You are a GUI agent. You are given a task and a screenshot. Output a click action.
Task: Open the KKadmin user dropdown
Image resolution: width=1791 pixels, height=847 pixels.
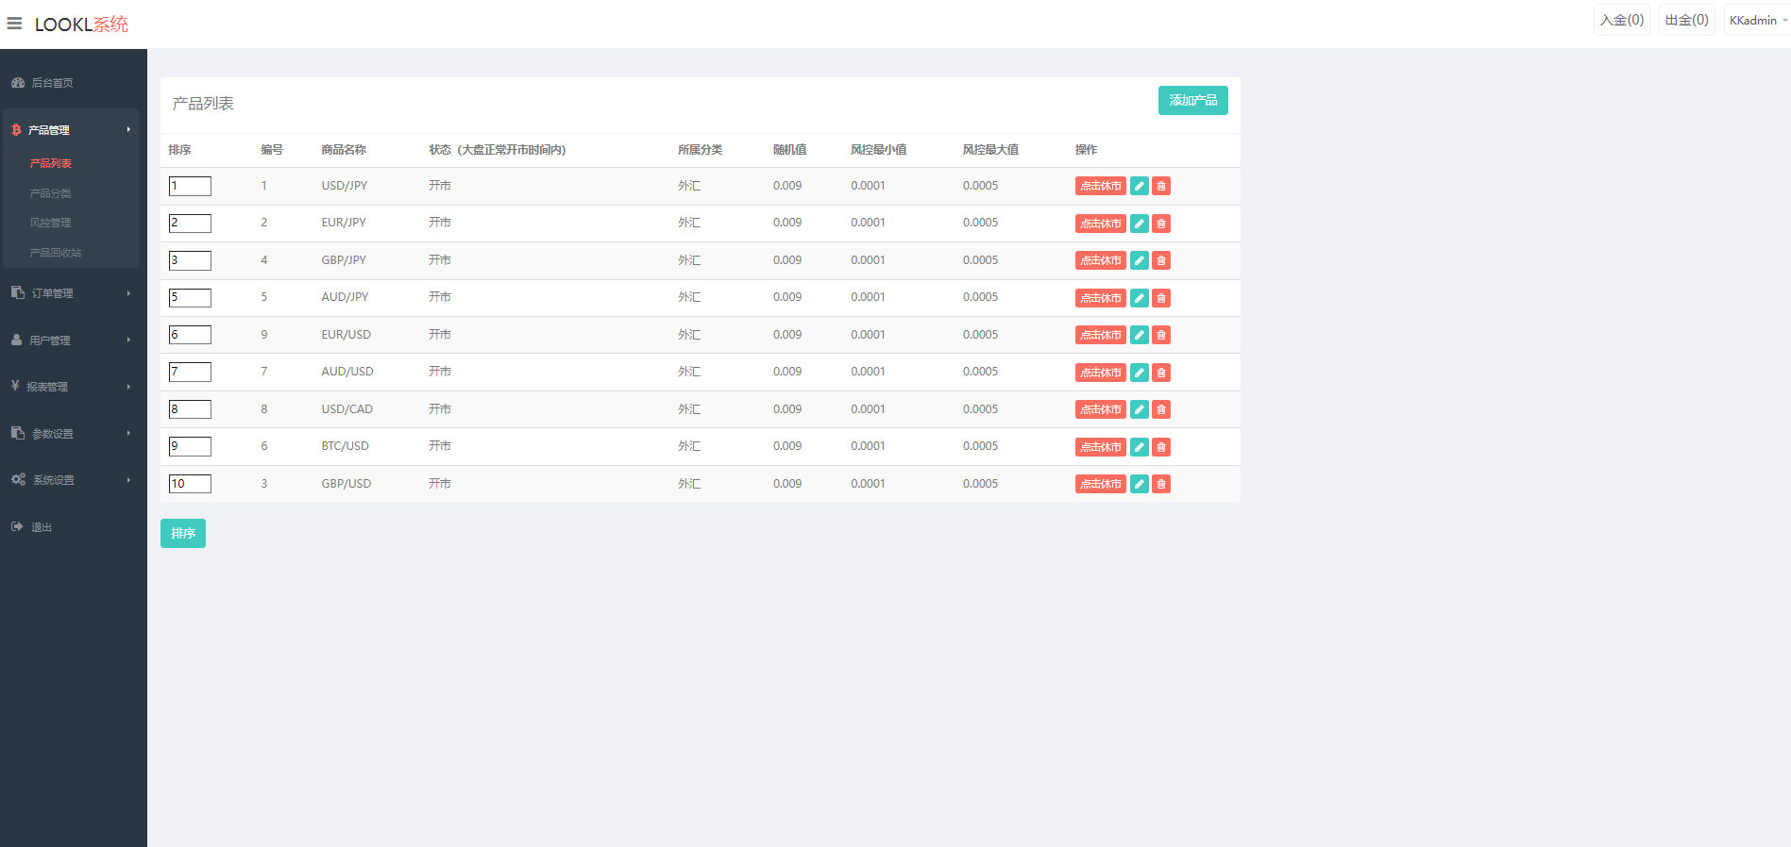1756,21
